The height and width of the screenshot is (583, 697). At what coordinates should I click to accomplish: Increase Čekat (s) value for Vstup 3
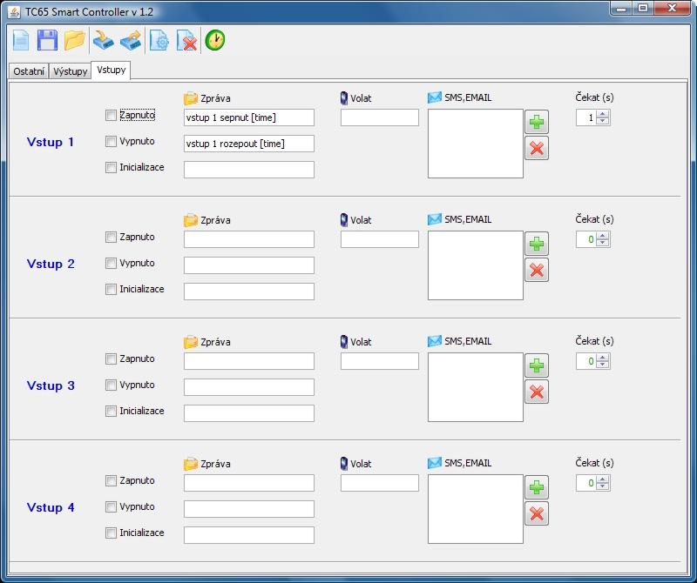pyautogui.click(x=603, y=358)
